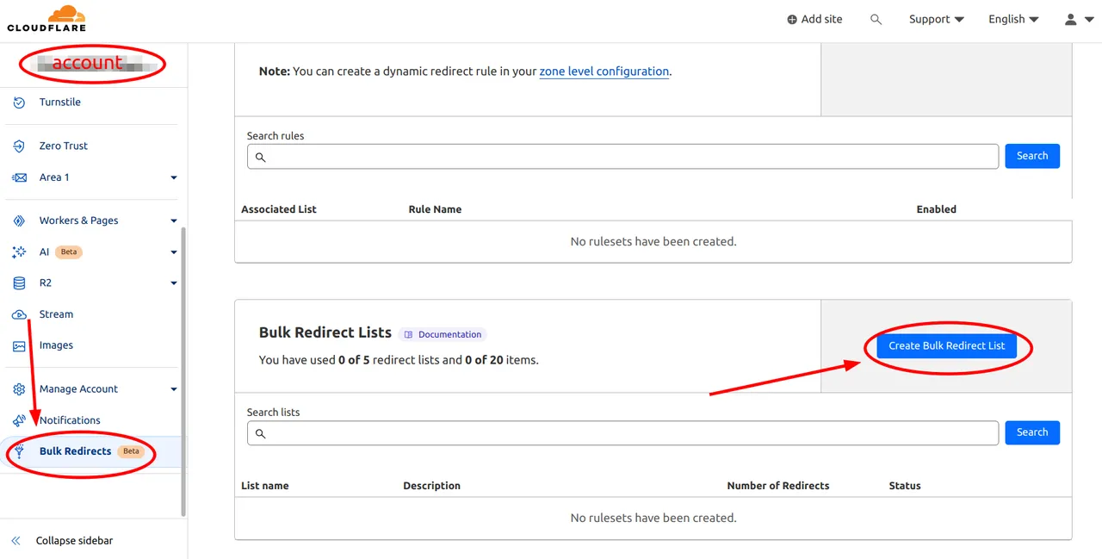The height and width of the screenshot is (559, 1102).
Task: Click the AI sparkle icon
Action: 20,252
